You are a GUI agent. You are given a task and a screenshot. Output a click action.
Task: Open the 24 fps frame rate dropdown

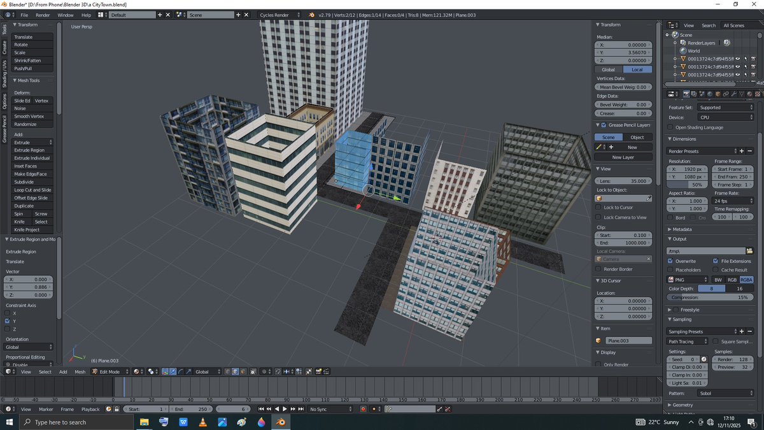coord(733,201)
